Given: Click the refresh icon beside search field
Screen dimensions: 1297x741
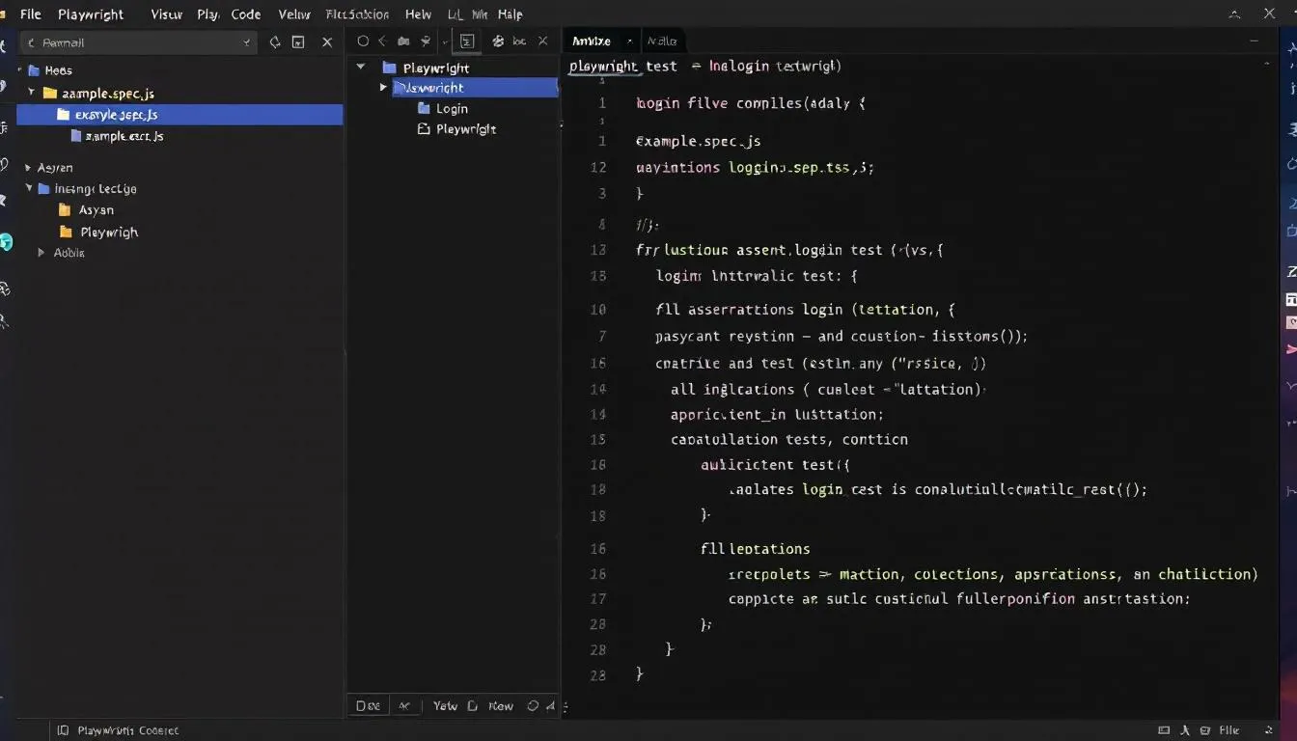Looking at the screenshot, I should pyautogui.click(x=275, y=42).
